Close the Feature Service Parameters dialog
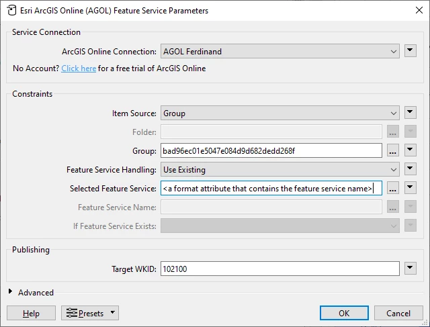This screenshot has width=430, height=327. 419,10
